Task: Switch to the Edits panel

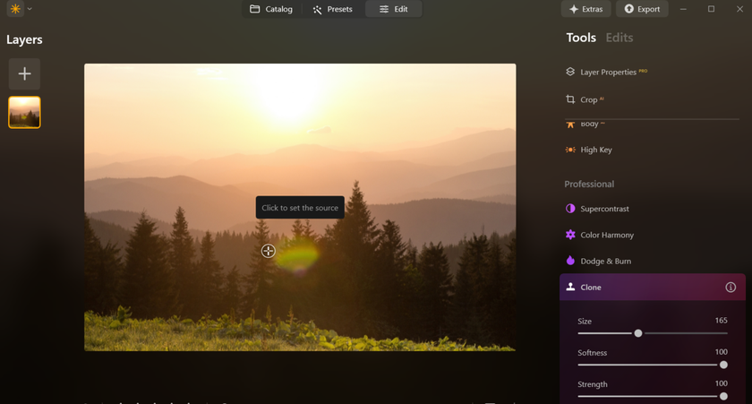Action: coord(619,38)
